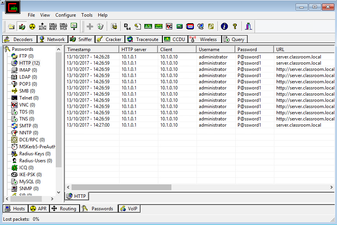The width and height of the screenshot is (337, 225).
Task: Select VNC (0) in the tree
Action: (27, 105)
